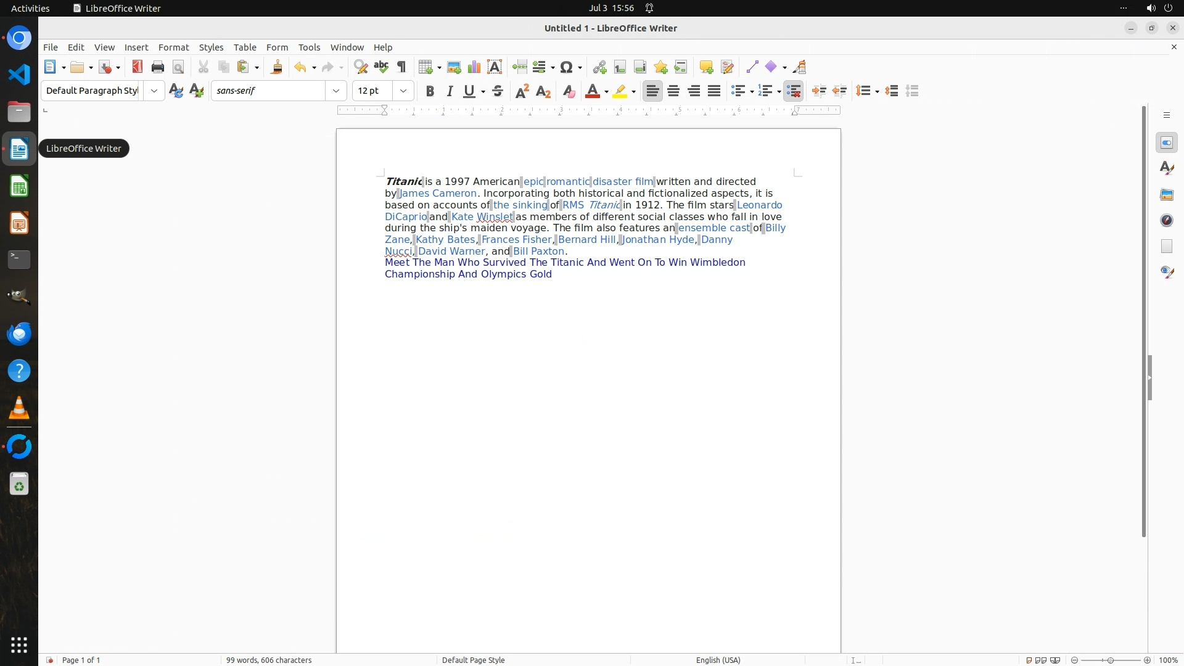Enable Justified paragraph alignment
Screen dimensions: 1184x666
(714, 91)
